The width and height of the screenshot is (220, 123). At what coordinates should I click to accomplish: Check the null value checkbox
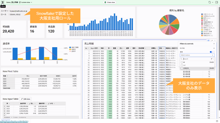click(182, 65)
